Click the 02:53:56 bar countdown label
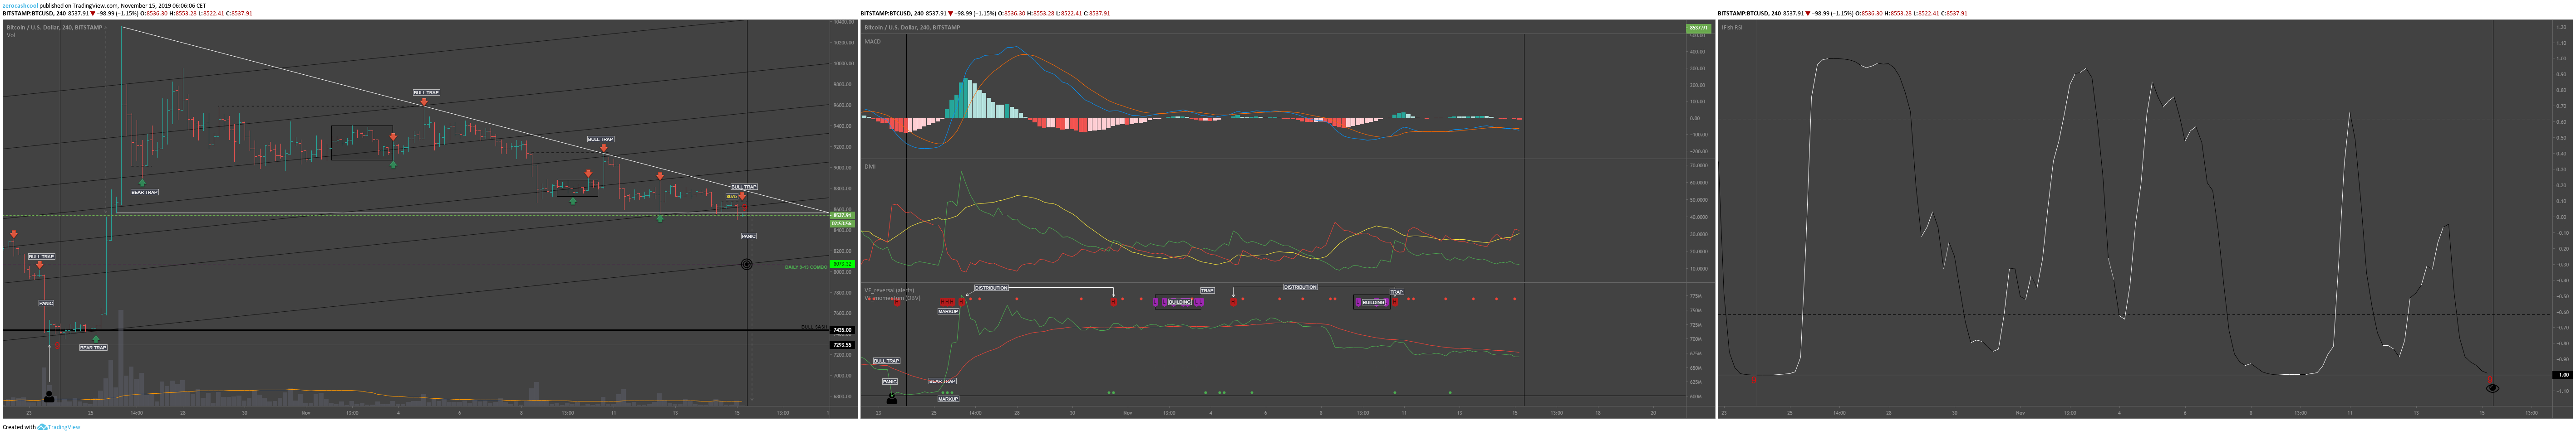 842,223
